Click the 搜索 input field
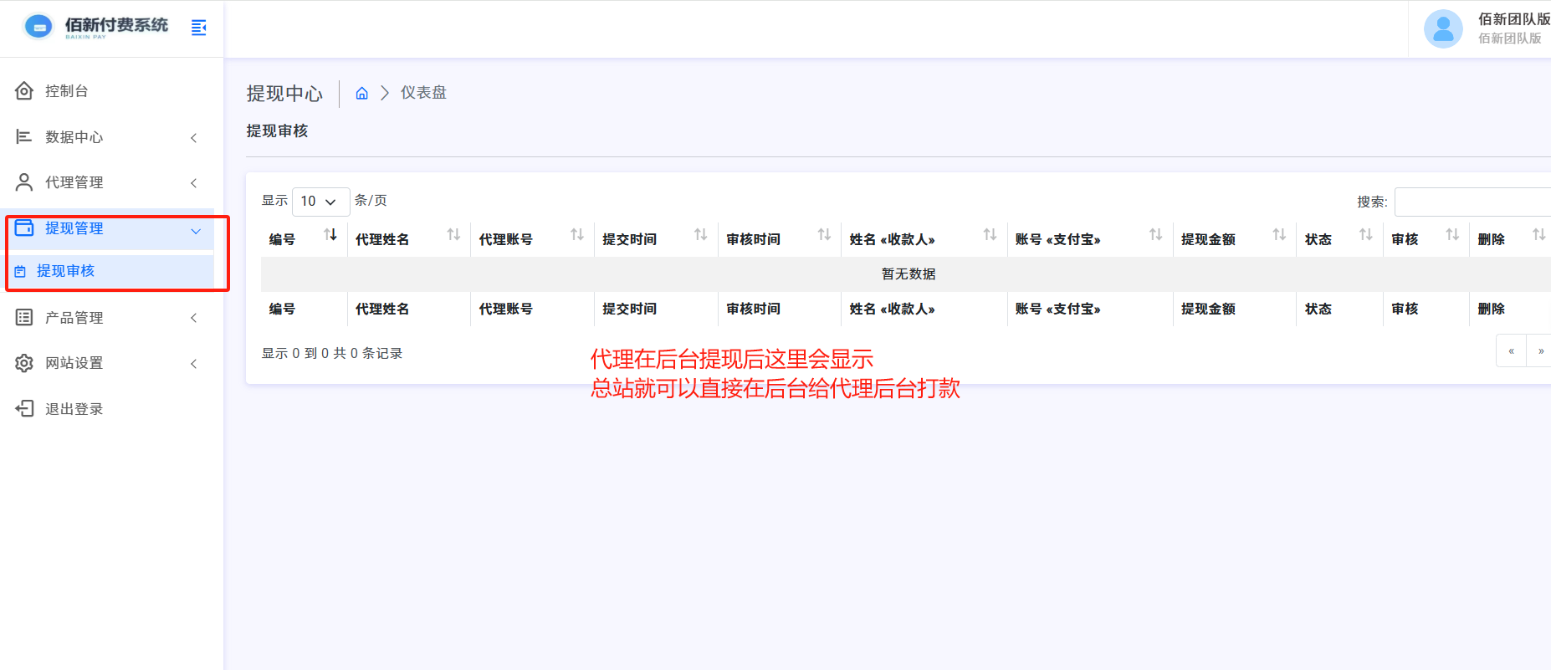This screenshot has width=1551, height=670. (x=1472, y=202)
